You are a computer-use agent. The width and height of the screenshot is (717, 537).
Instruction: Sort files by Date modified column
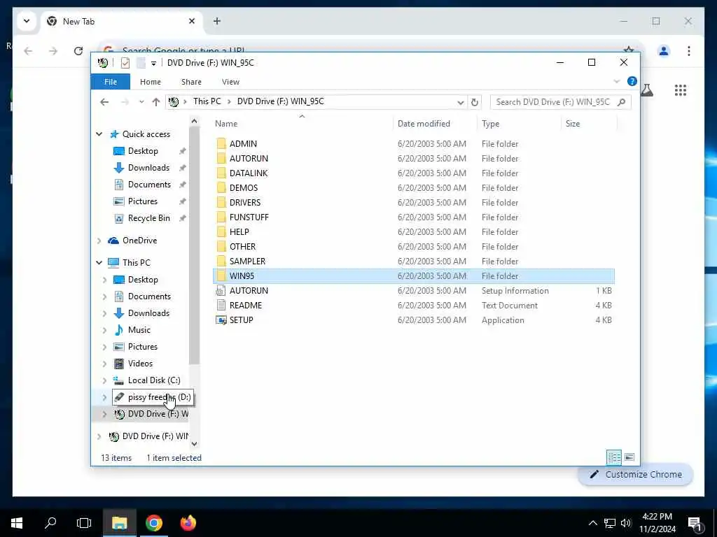(424, 124)
